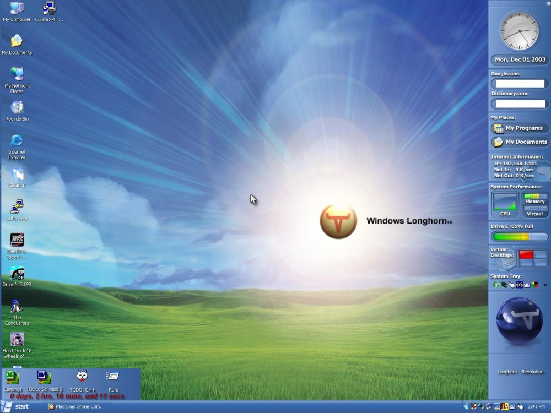The image size is (551, 413).
Task: Switch to the Virtual memory monitor
Action: pos(534,214)
